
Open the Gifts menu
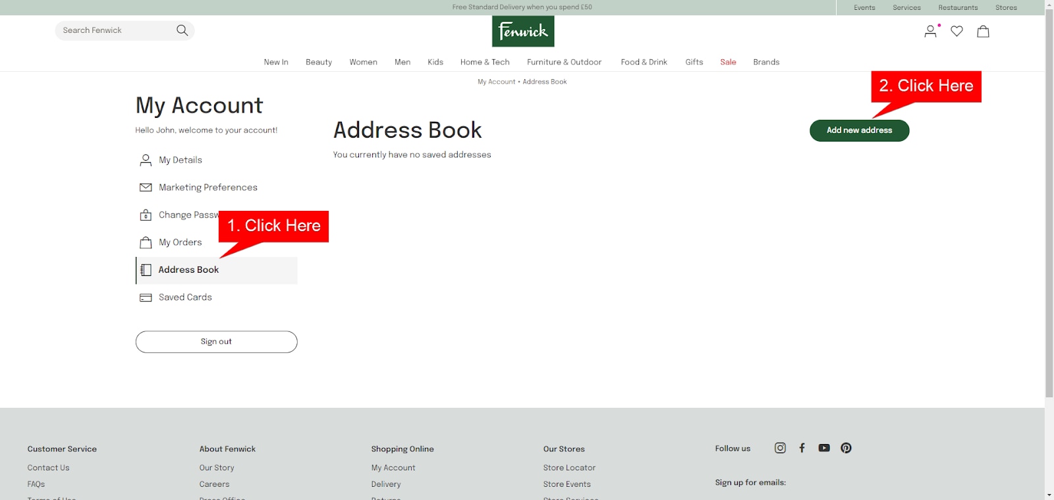pos(694,62)
